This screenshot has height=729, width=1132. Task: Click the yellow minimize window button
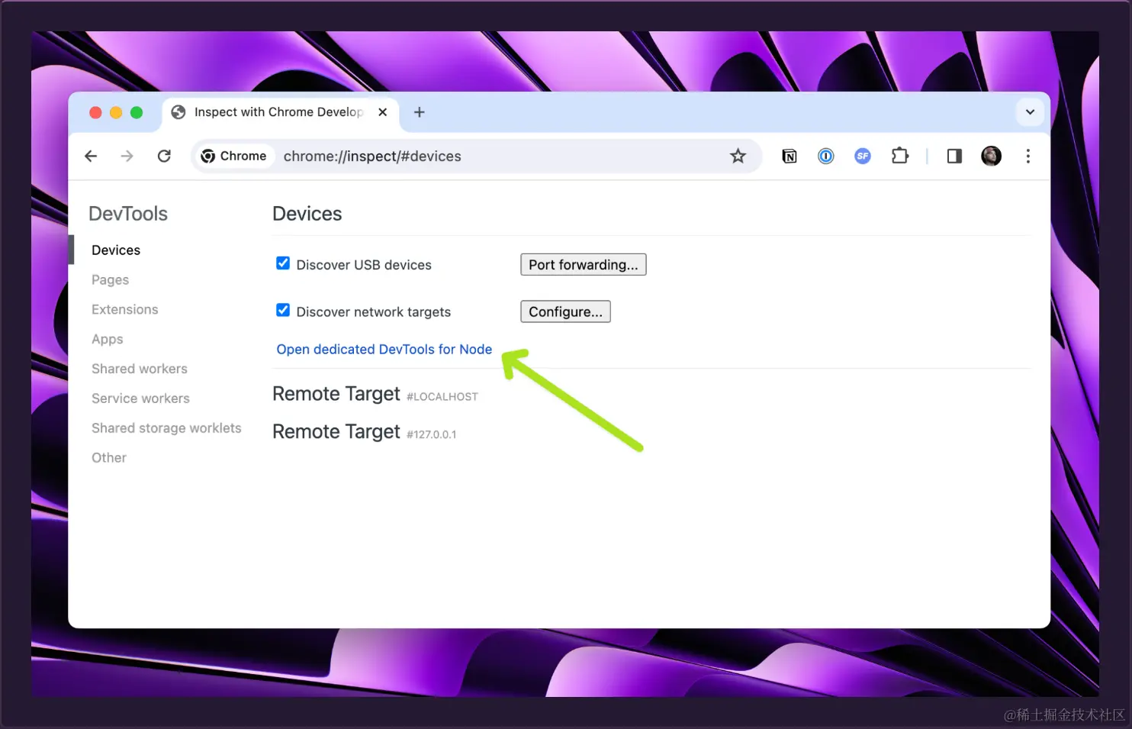[116, 112]
